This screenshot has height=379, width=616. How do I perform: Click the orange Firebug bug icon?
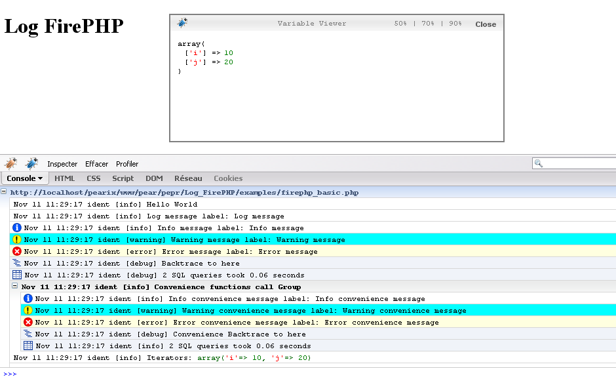pyautogui.click(x=11, y=163)
